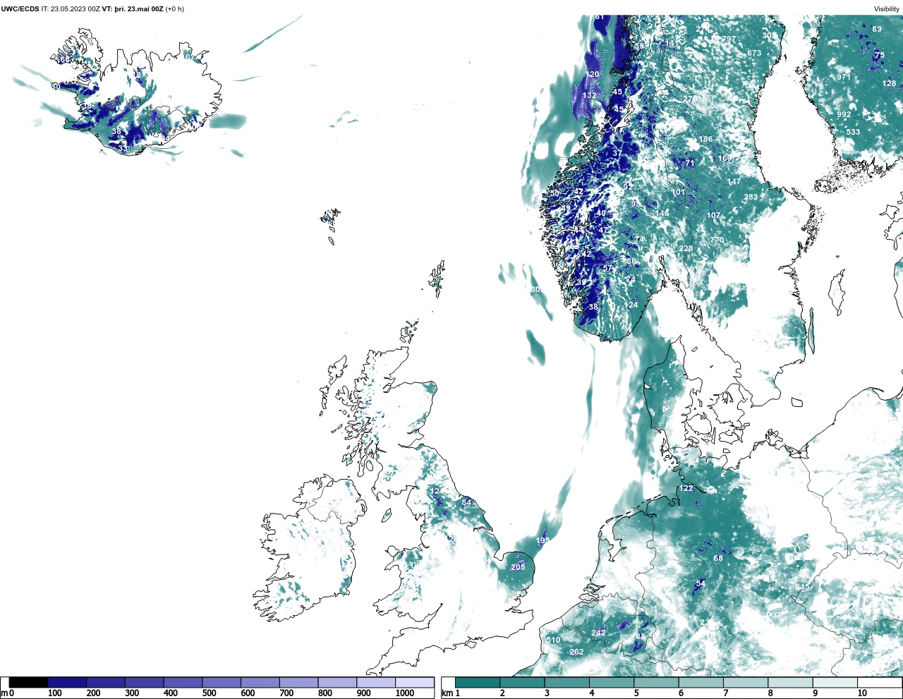Click the "147" visibility value
Viewport: 903px width, 699px height.
click(x=734, y=182)
